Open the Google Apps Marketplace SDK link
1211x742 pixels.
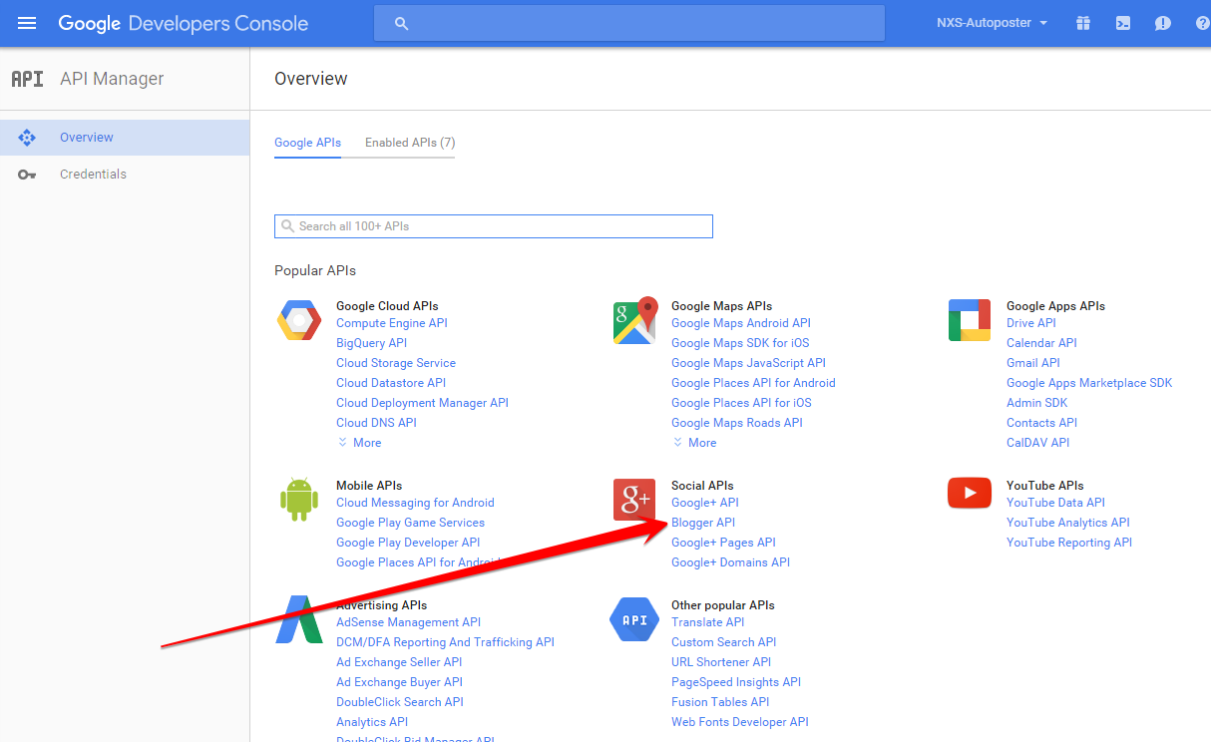(x=1089, y=383)
